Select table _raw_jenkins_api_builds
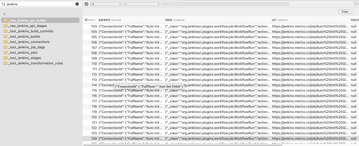 tap(40, 20)
